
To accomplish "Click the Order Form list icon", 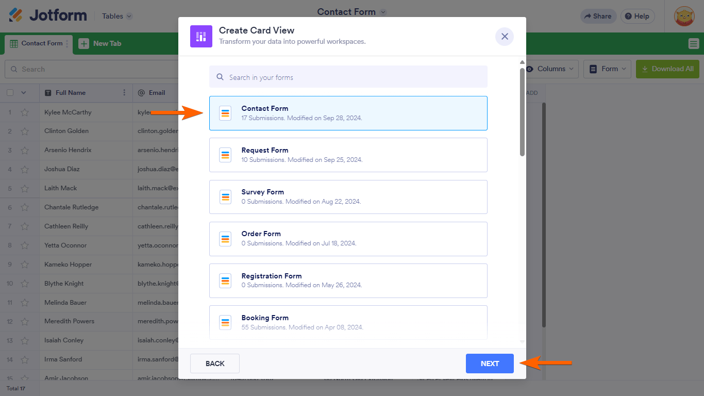I will (x=225, y=239).
